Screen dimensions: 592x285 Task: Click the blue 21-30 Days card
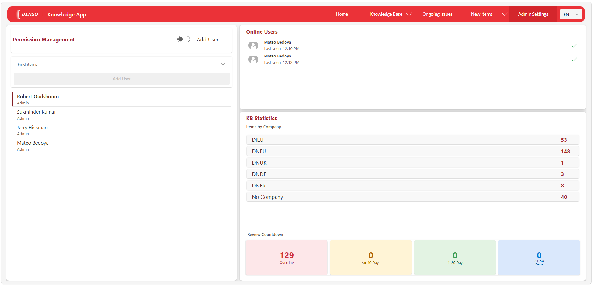coord(539,258)
